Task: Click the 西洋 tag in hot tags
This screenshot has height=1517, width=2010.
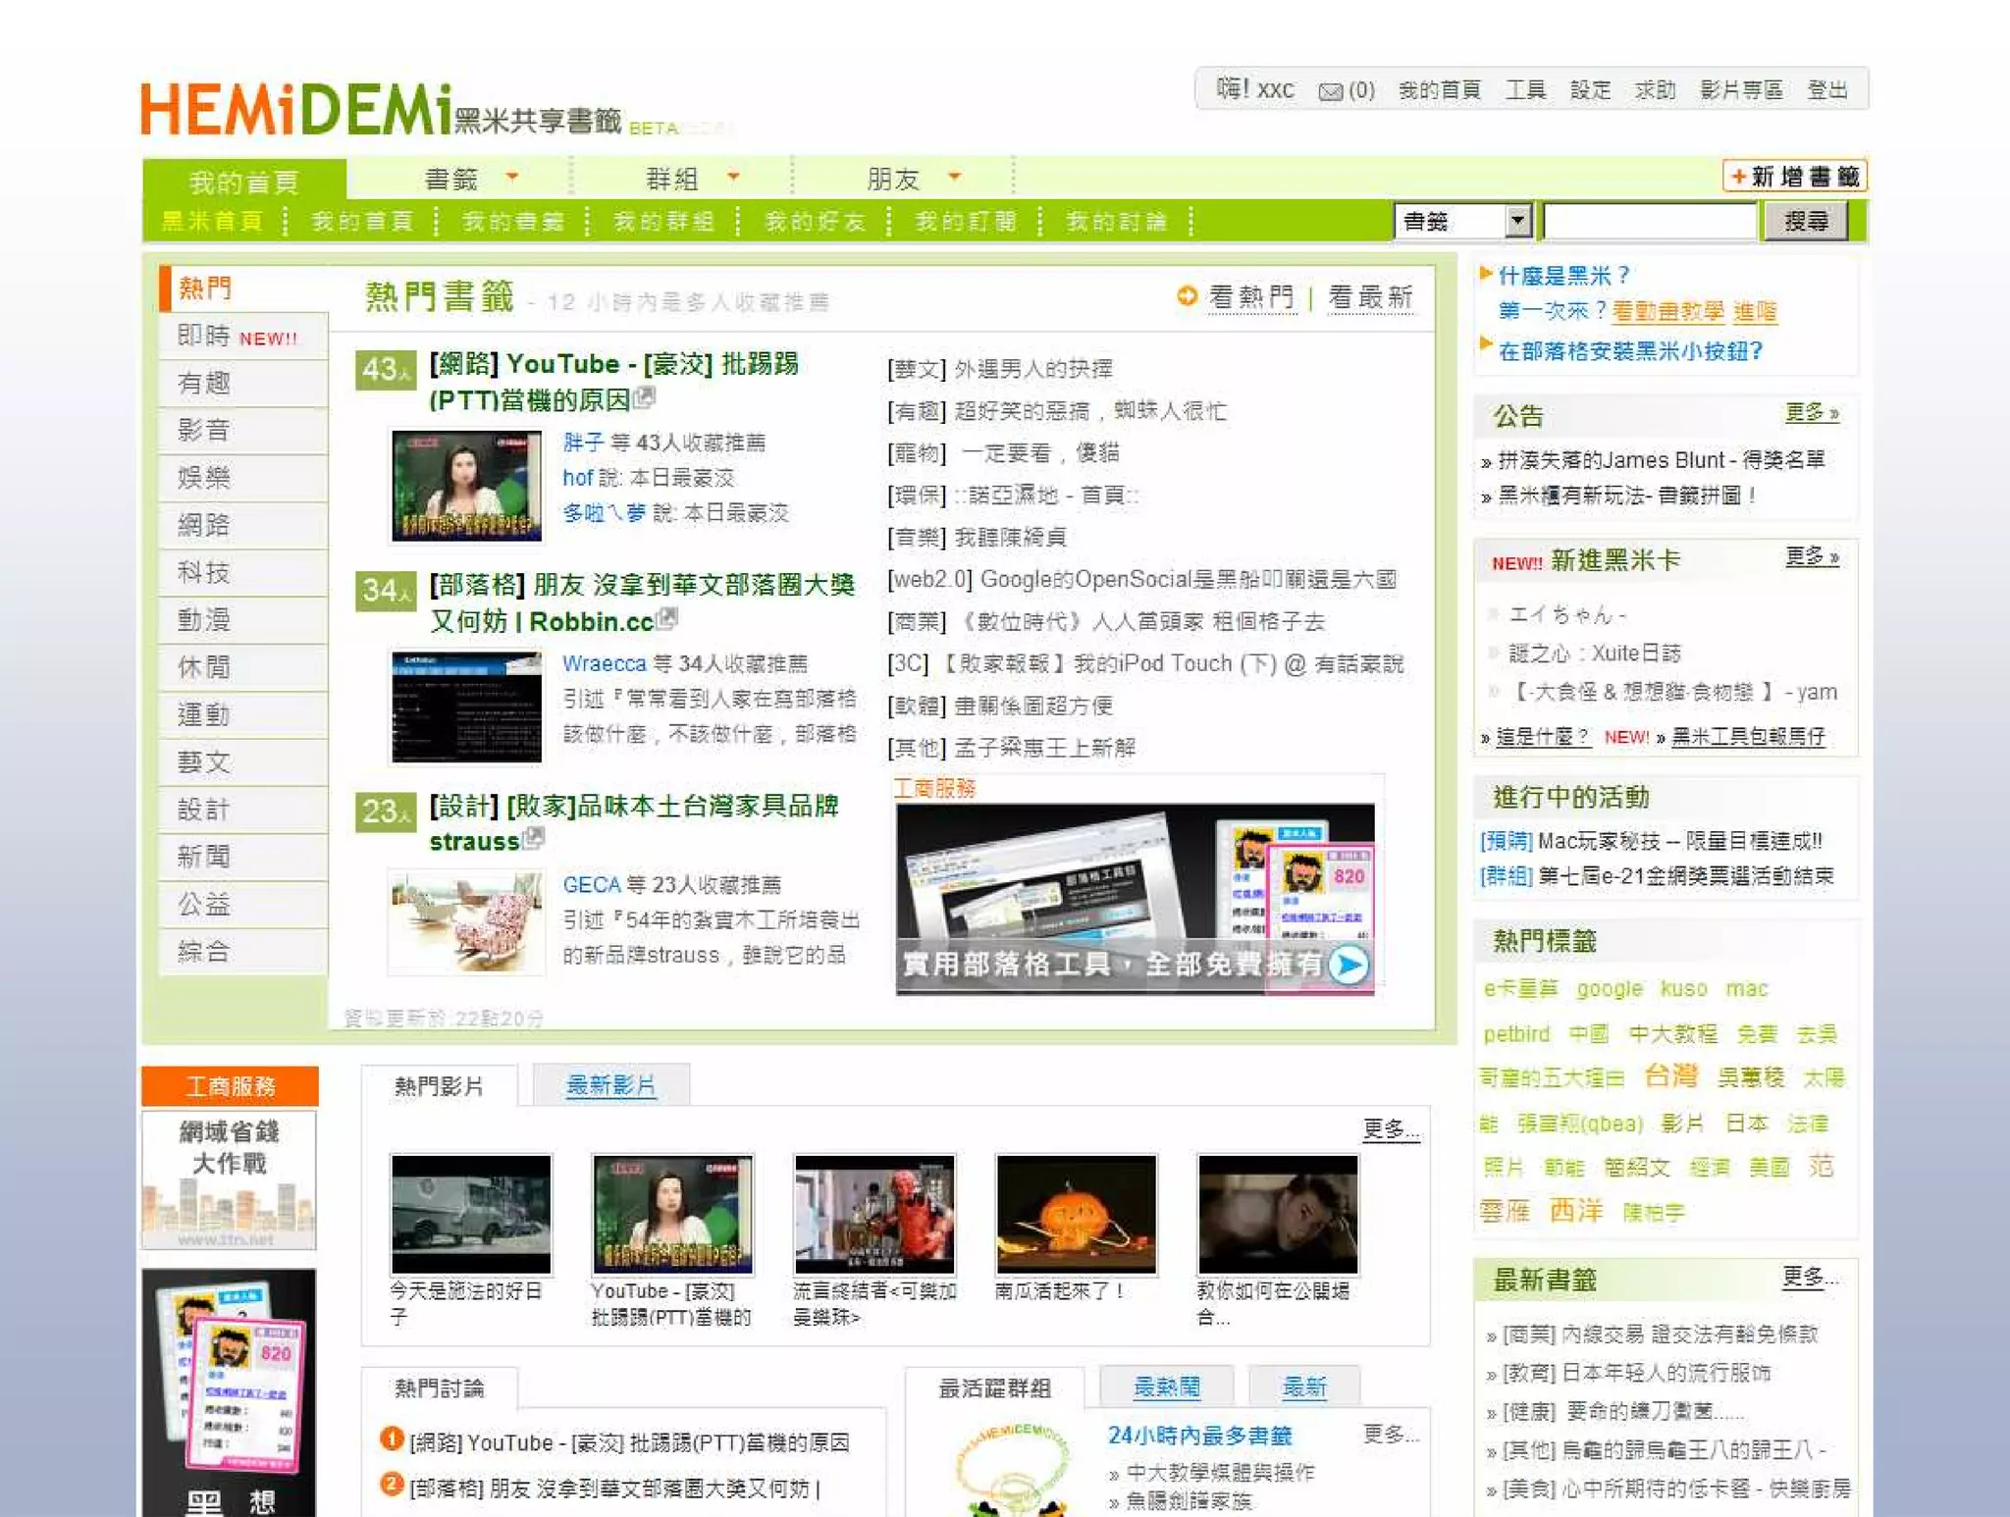Action: pyautogui.click(x=1575, y=1210)
